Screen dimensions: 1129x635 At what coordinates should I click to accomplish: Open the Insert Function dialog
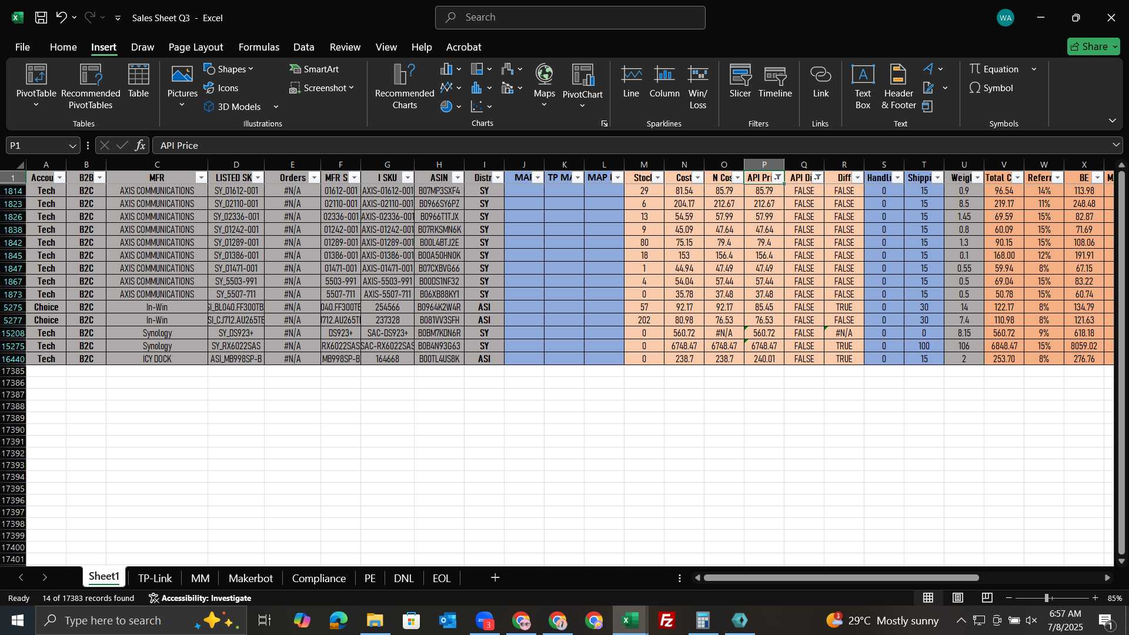point(140,145)
